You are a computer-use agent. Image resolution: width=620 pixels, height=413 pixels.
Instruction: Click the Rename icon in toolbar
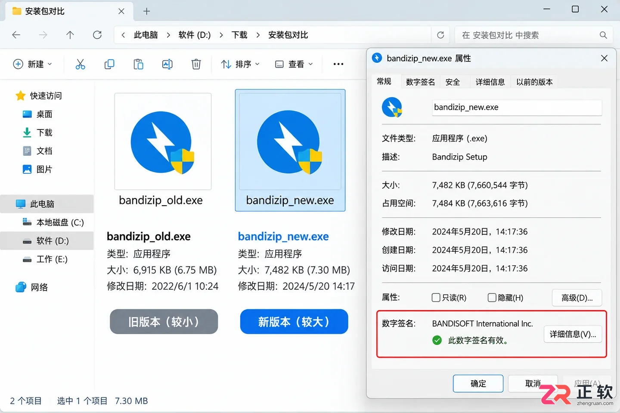click(167, 64)
